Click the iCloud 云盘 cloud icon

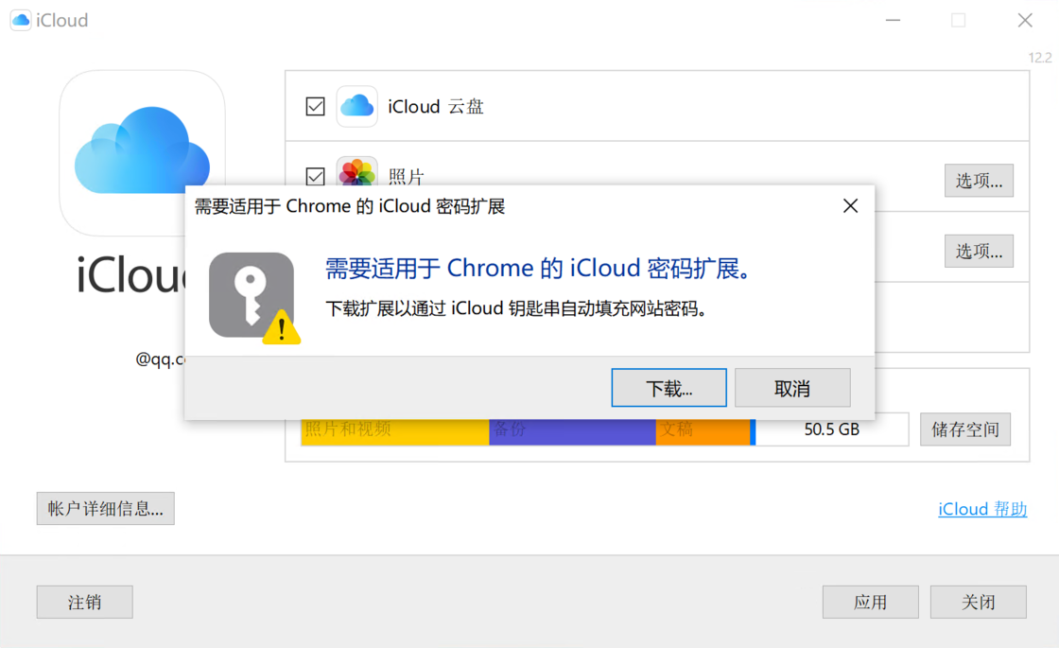coord(356,106)
